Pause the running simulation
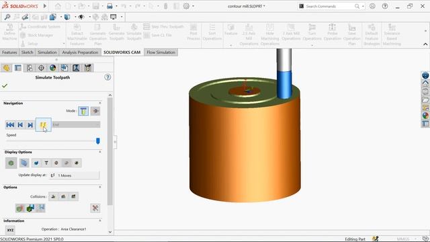430x242 pixels. click(x=43, y=125)
